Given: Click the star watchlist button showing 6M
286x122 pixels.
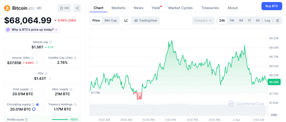Looking at the screenshot, I should [x=64, y=8].
